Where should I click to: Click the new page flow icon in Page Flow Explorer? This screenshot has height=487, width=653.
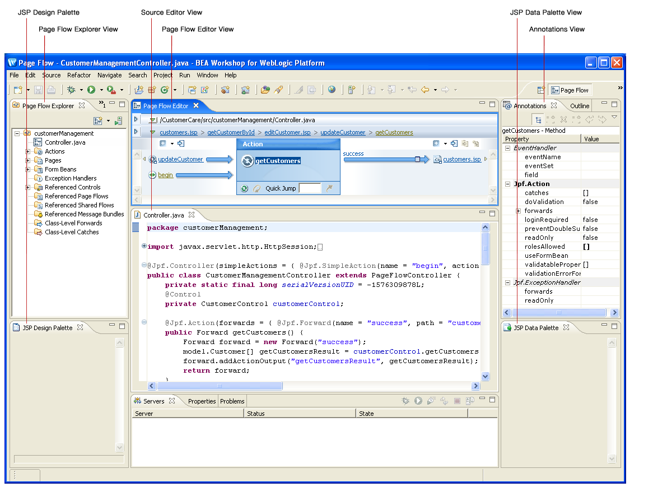click(98, 121)
